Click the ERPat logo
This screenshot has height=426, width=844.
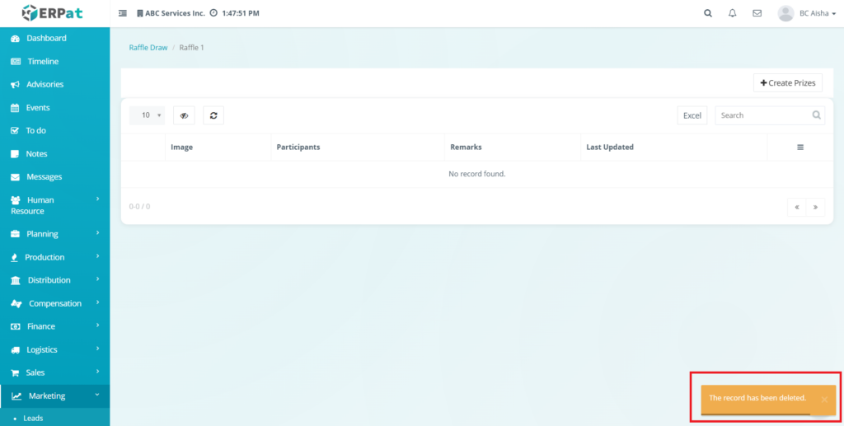tap(54, 13)
